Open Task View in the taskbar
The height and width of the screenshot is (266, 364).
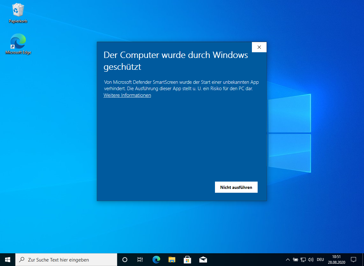pyautogui.click(x=140, y=260)
